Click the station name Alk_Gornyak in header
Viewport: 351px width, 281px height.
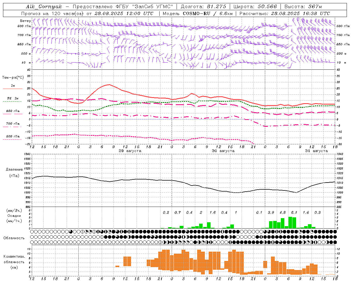[x=44, y=7]
